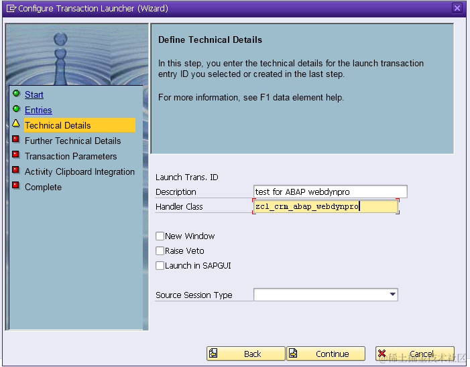Screen dimensions: 470x367
Task: Click the red icon beside Transaction Parameters
Action: pyautogui.click(x=16, y=155)
